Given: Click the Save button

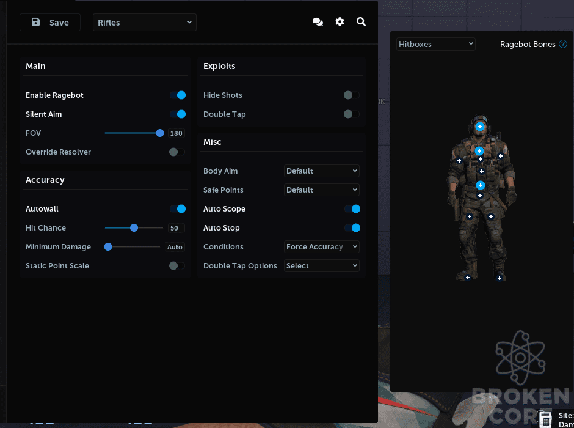Looking at the screenshot, I should click(x=50, y=23).
